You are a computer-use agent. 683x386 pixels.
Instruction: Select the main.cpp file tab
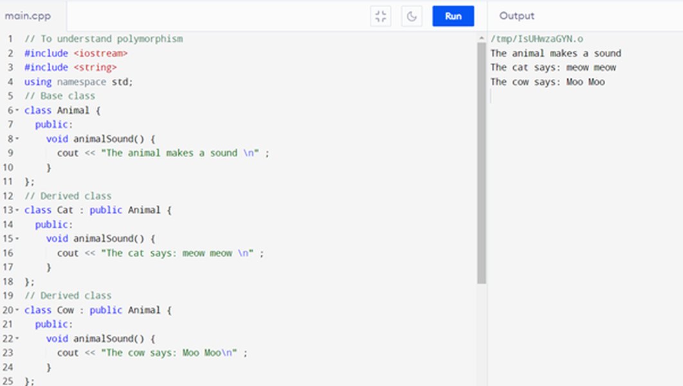click(x=28, y=15)
